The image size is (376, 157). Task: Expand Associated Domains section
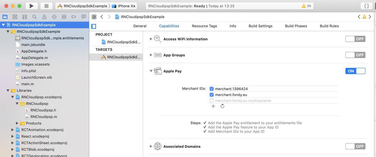point(151,146)
